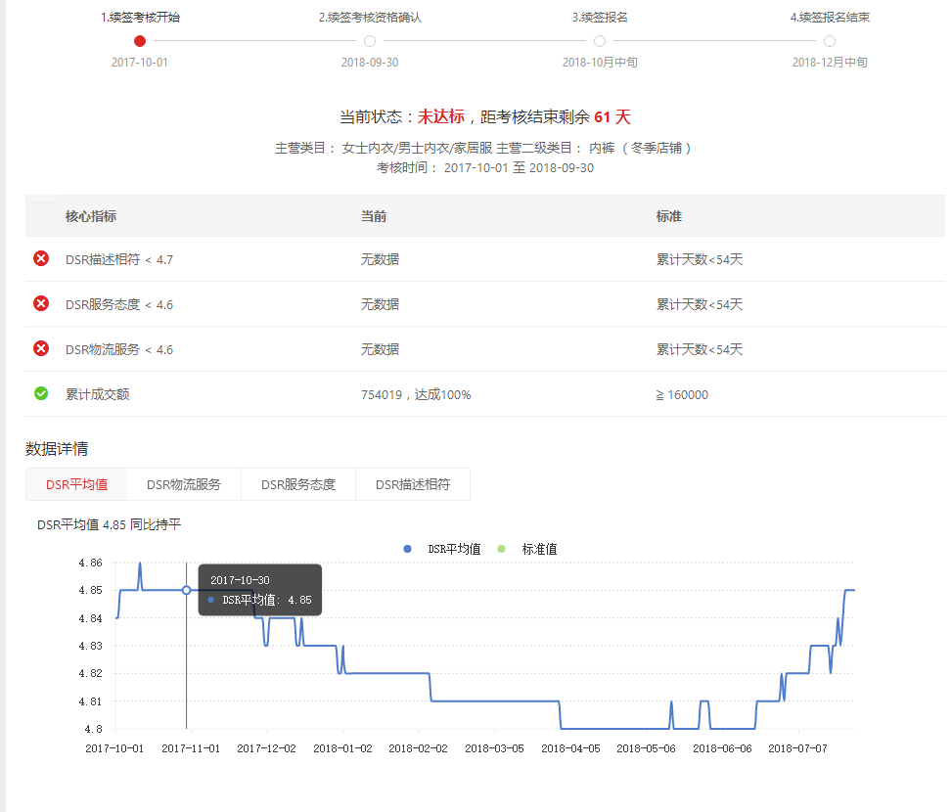
Task: Click red X icon beside DSR描述相符
Action: 41,259
